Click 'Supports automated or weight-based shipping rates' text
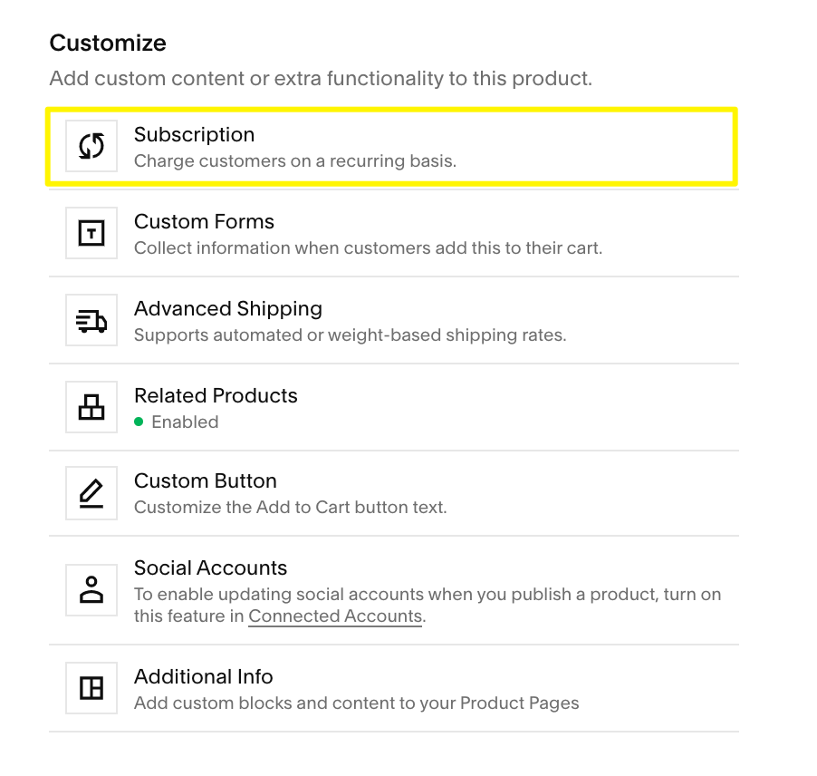This screenshot has width=817, height=776. click(x=350, y=335)
